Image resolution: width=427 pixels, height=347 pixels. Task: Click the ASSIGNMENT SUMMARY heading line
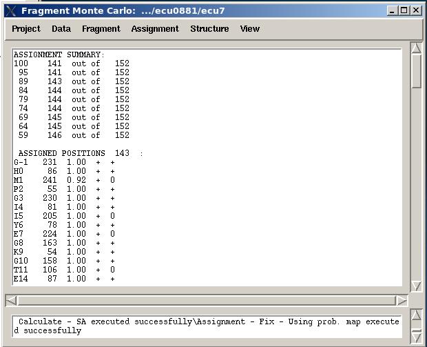pyautogui.click(x=59, y=54)
